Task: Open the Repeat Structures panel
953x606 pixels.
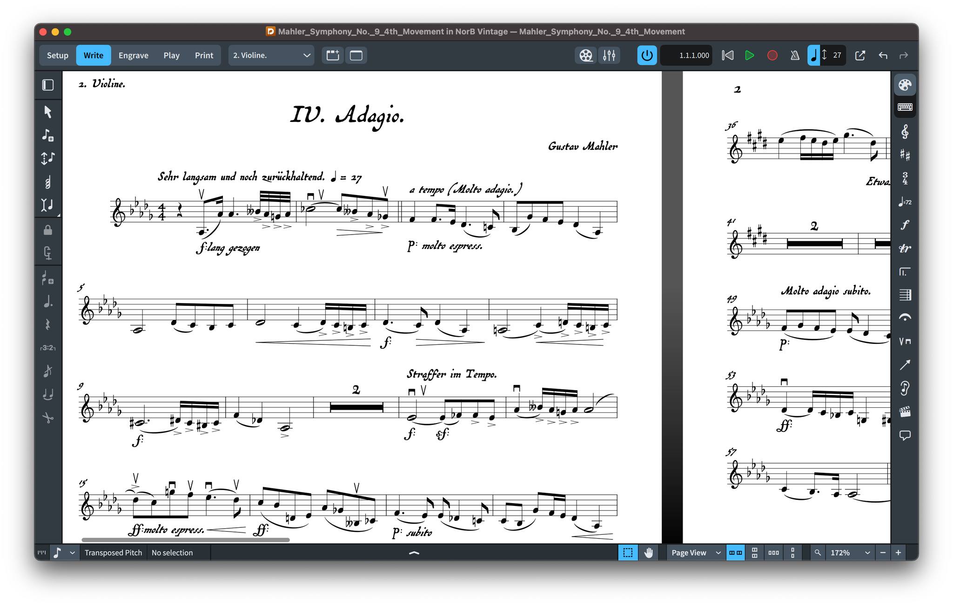Action: point(905,272)
